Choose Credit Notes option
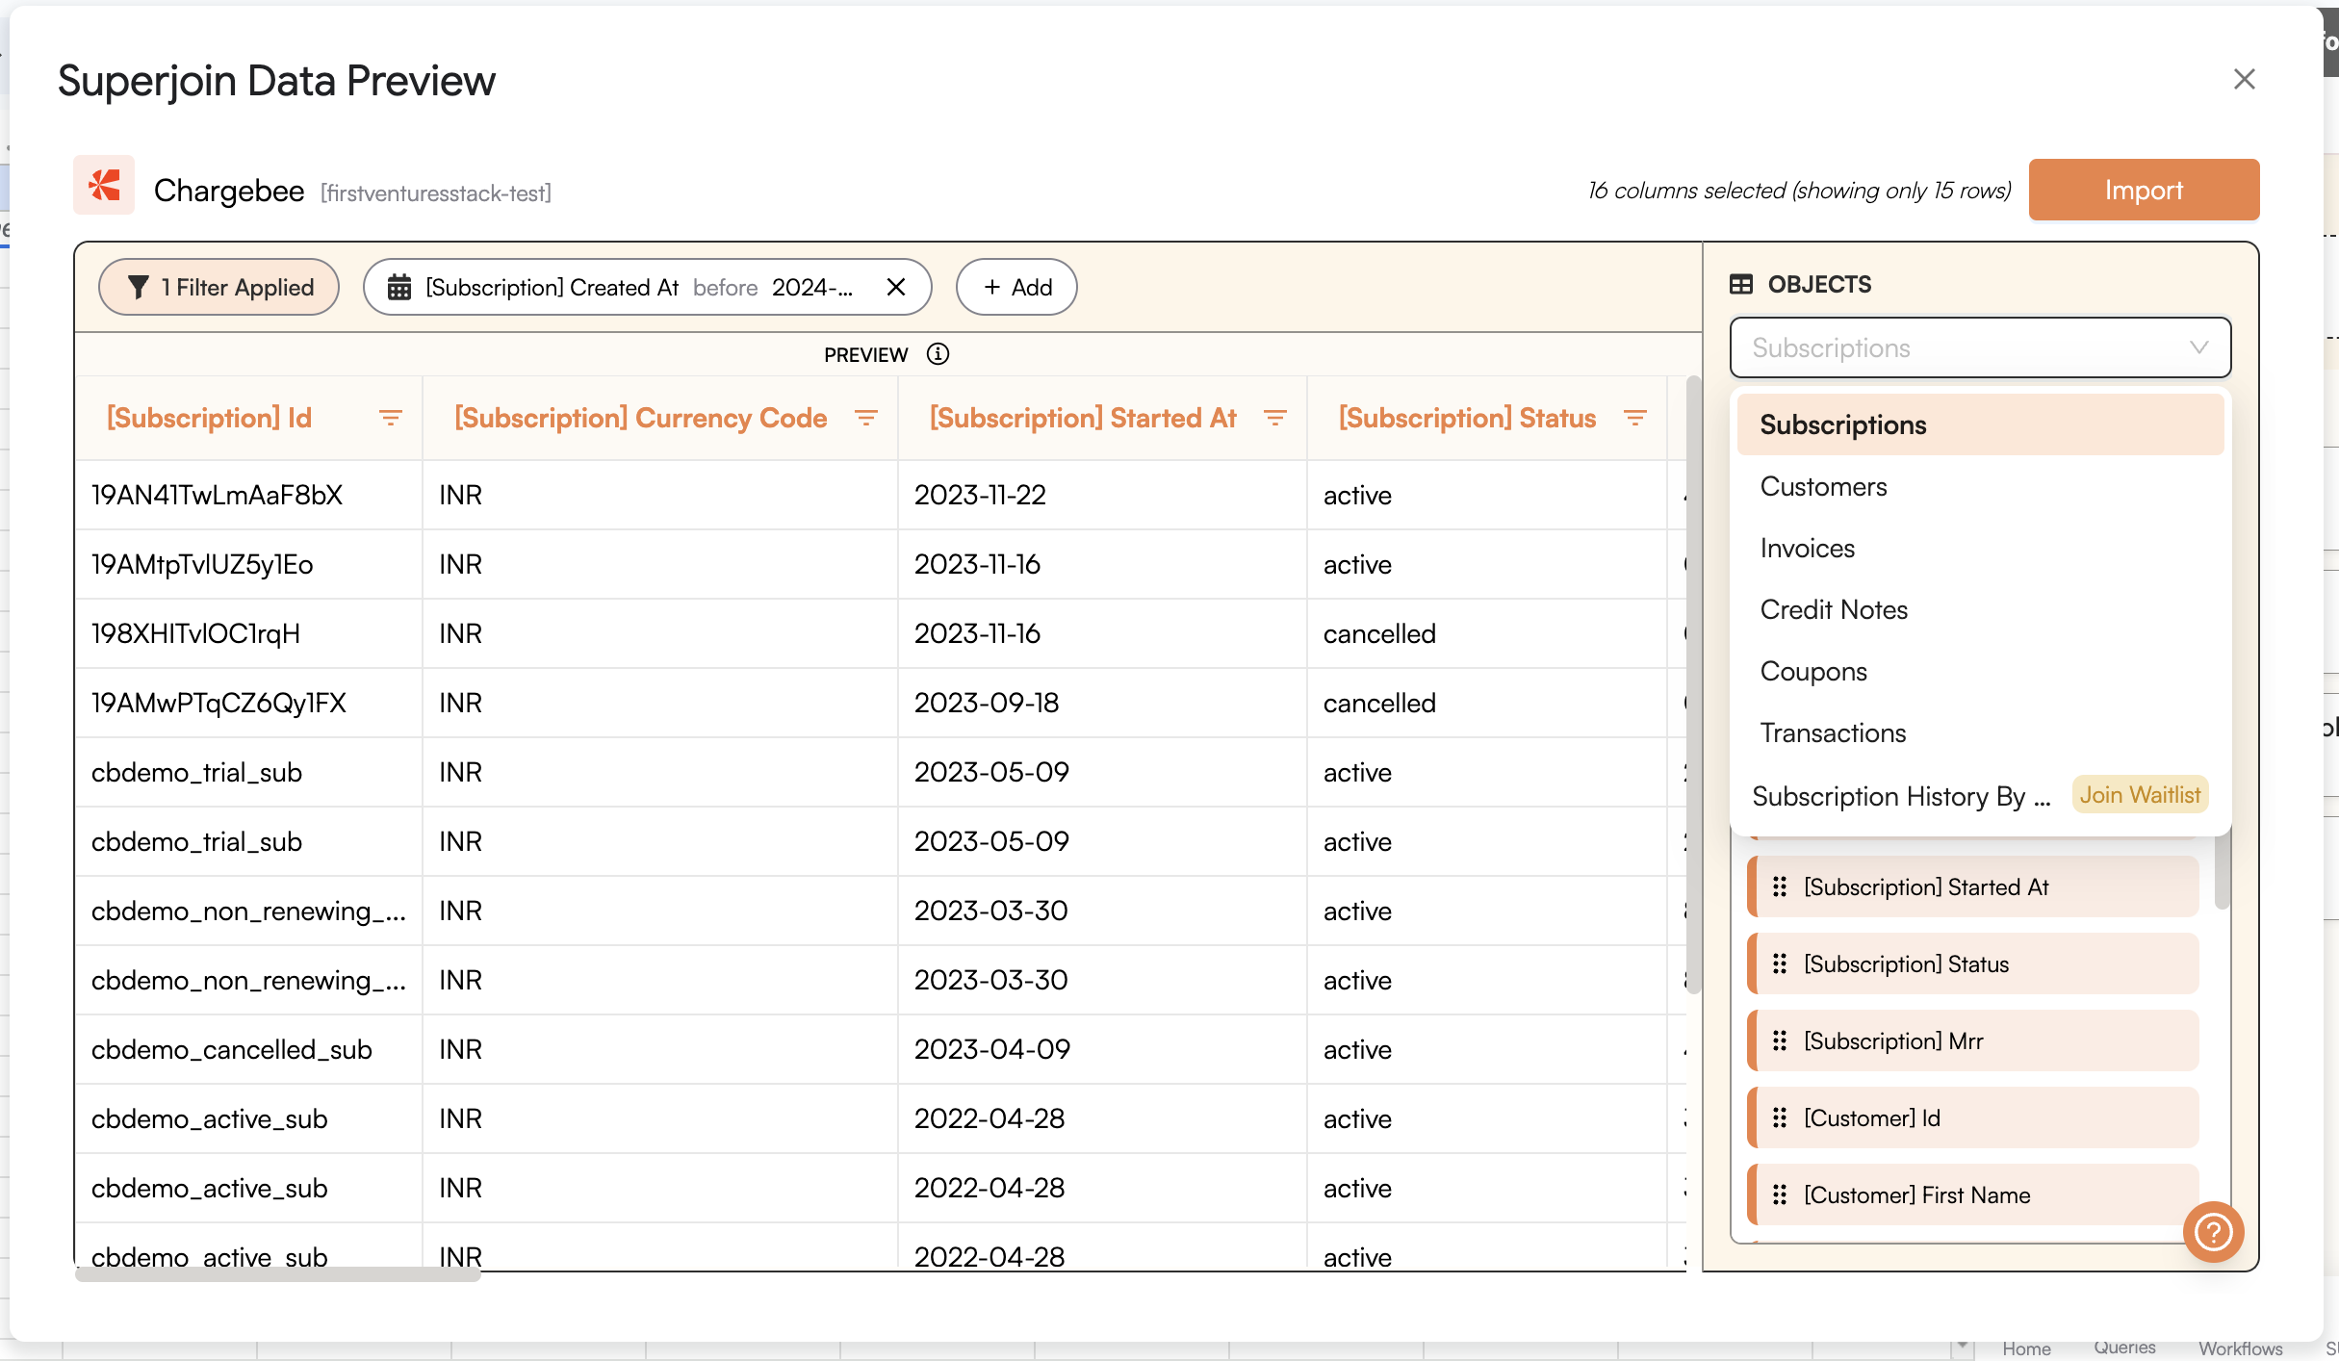The height and width of the screenshot is (1361, 2339). [1833, 610]
